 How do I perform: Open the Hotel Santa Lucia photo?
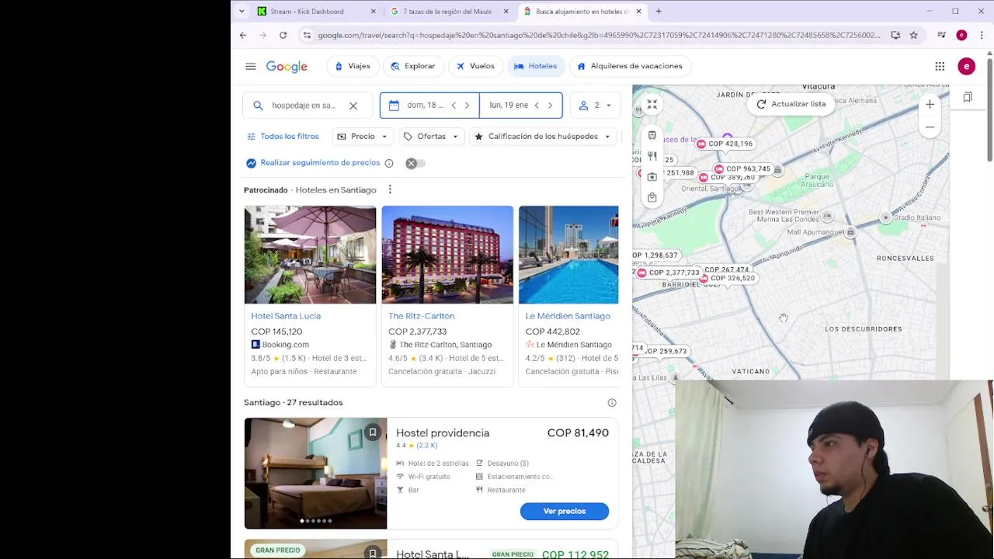point(310,255)
